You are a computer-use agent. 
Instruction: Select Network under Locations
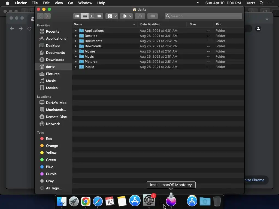[x=53, y=124]
